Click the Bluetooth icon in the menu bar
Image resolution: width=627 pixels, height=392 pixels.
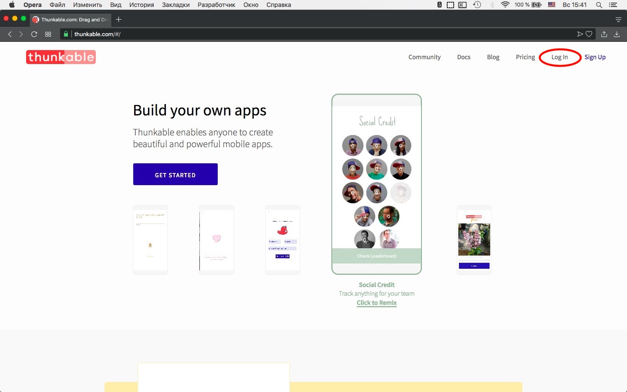[492, 5]
